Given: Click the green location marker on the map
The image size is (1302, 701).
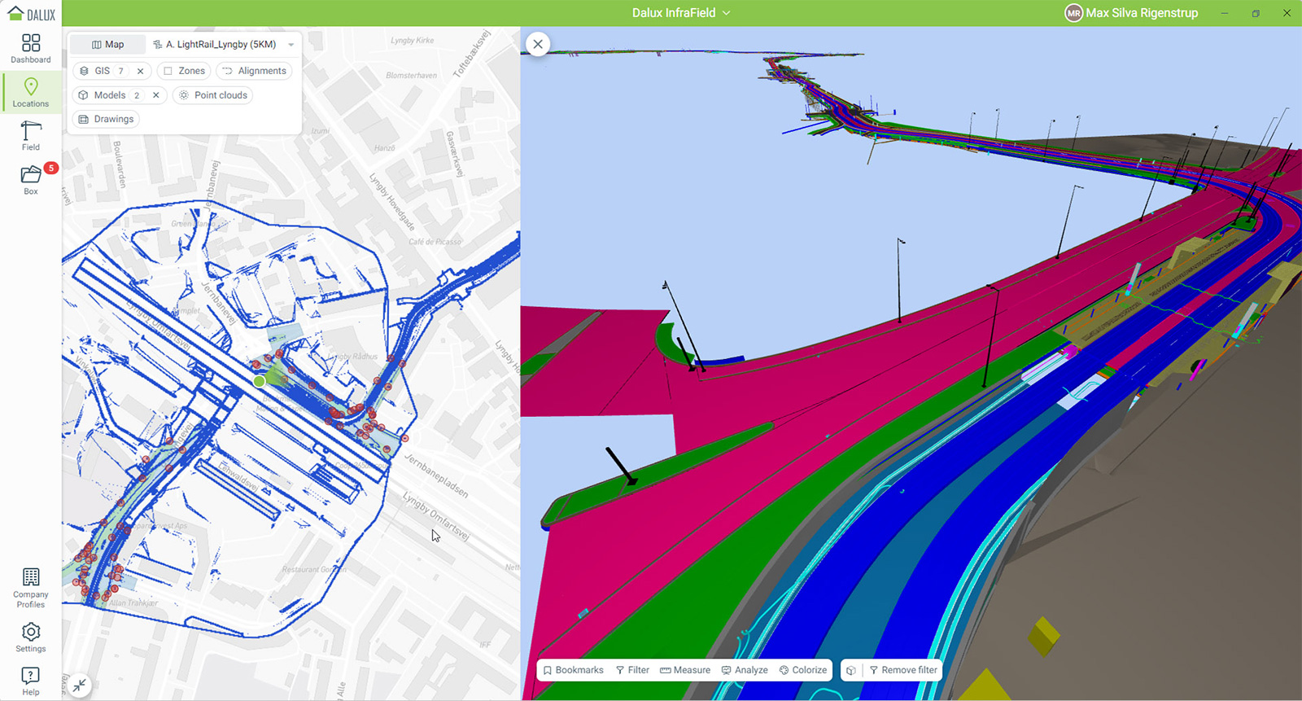Looking at the screenshot, I should pos(259,381).
